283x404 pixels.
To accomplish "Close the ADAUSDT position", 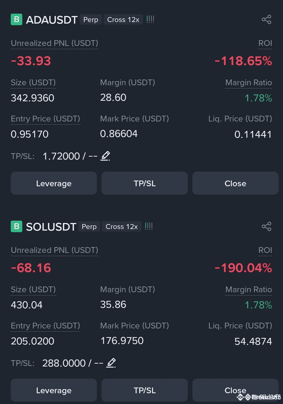I will (235, 183).
